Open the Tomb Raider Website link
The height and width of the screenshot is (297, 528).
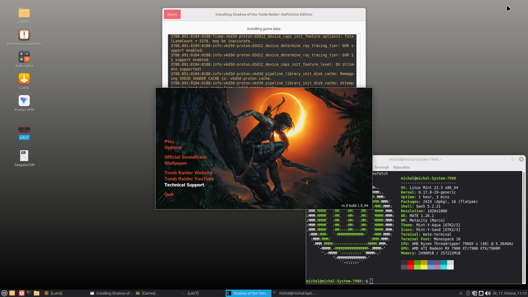[x=188, y=173]
